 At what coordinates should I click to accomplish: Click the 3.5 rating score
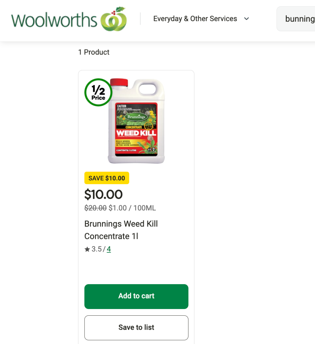coord(97,249)
